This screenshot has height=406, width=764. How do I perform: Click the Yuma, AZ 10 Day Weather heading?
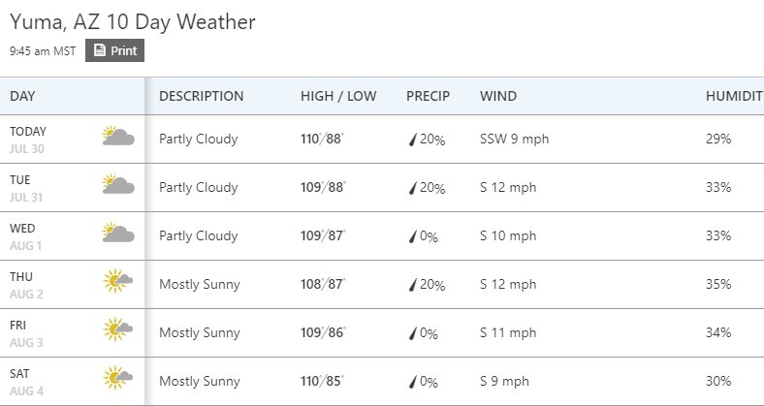coord(133,22)
